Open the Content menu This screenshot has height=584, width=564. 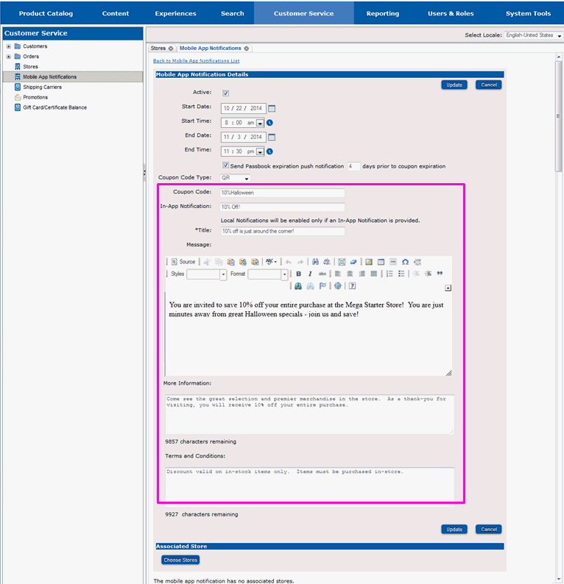click(116, 13)
